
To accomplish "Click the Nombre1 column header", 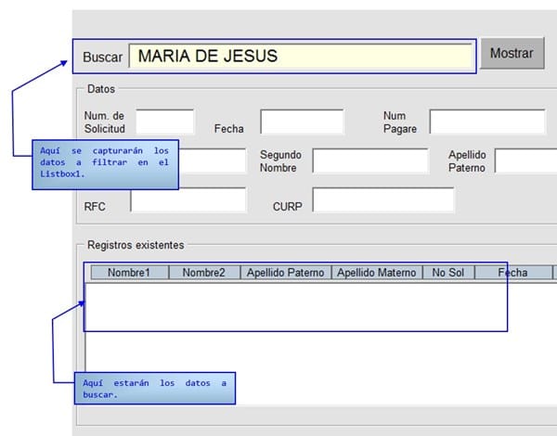I will click(x=135, y=273).
